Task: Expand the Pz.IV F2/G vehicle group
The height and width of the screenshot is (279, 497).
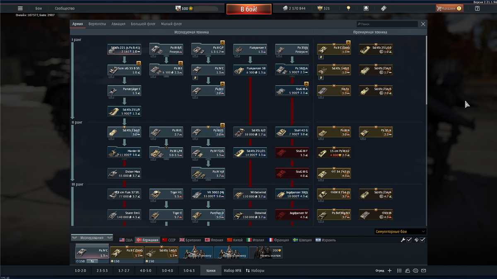Action: coord(208,153)
